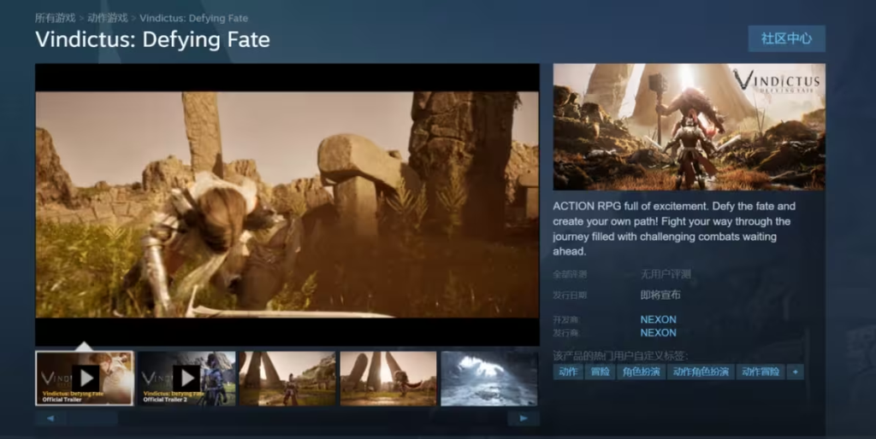Click the ACTION RPG description paragraph
Image resolution: width=876 pixels, height=439 pixels.
click(x=674, y=229)
